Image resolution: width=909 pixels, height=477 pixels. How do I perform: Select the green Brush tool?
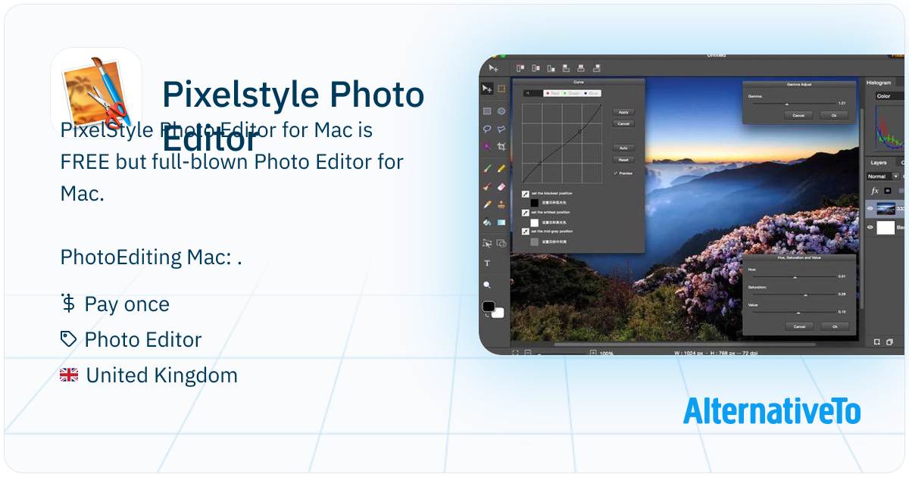click(487, 169)
